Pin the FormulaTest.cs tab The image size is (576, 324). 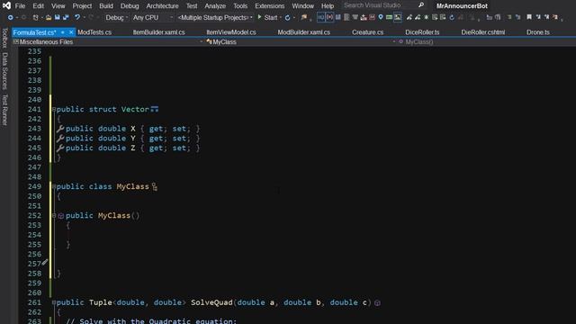(62, 32)
